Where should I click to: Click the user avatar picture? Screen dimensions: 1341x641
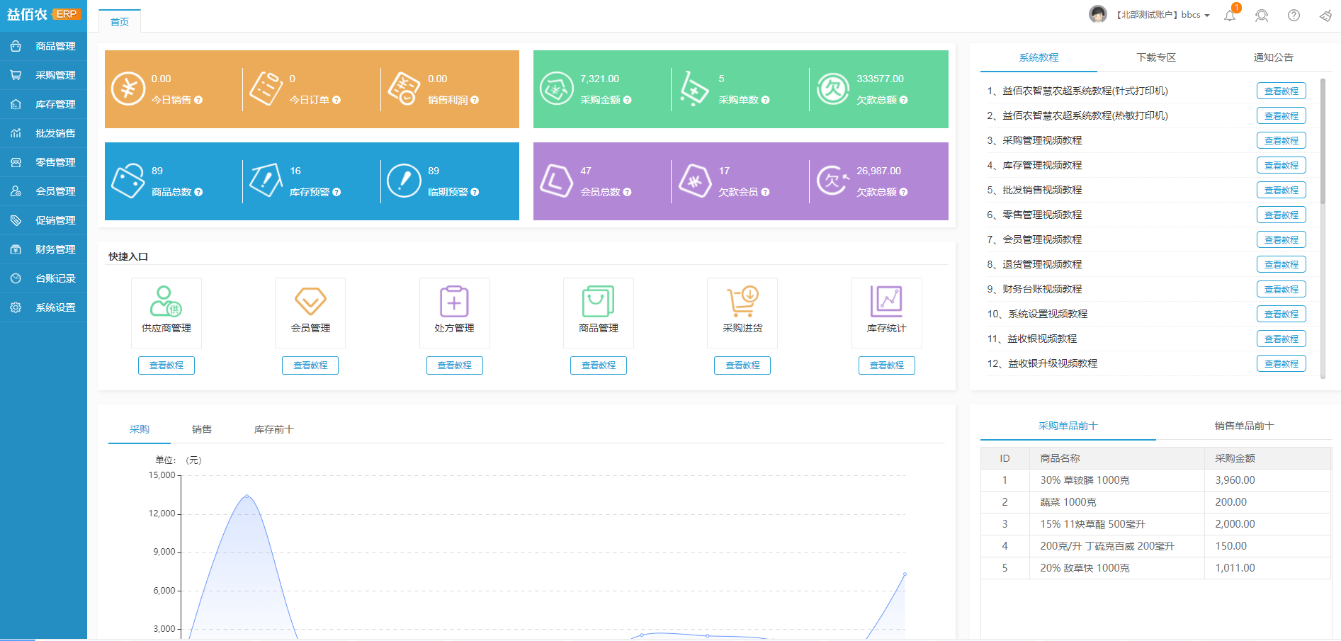click(x=1098, y=14)
